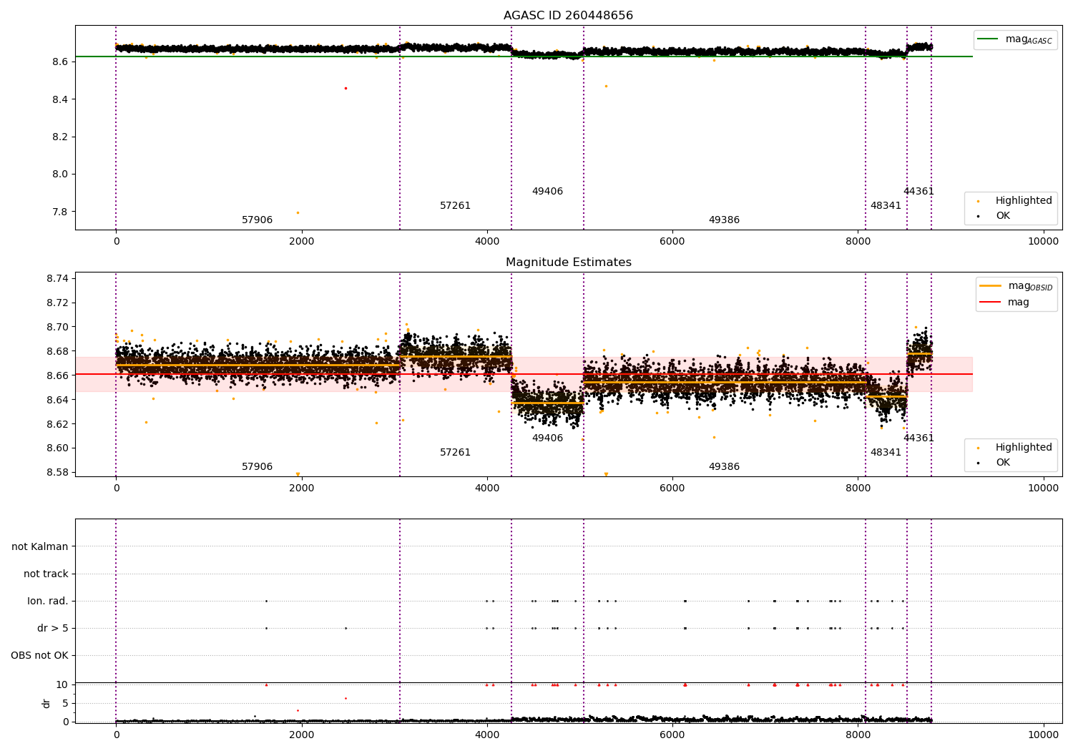Click 'Highlighted' in the Magnitude Estimates legend
Screen dimensions: 1073x751
1024,448
